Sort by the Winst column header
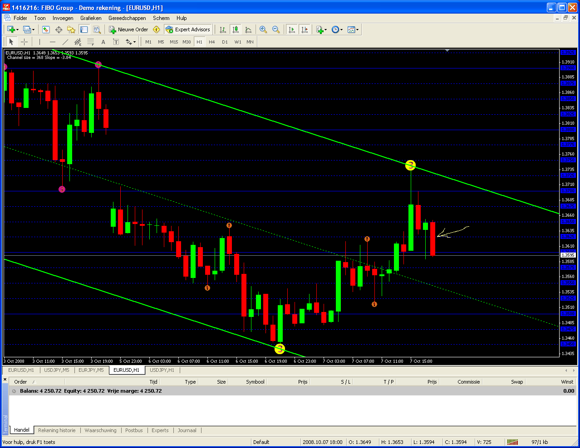 click(x=567, y=382)
